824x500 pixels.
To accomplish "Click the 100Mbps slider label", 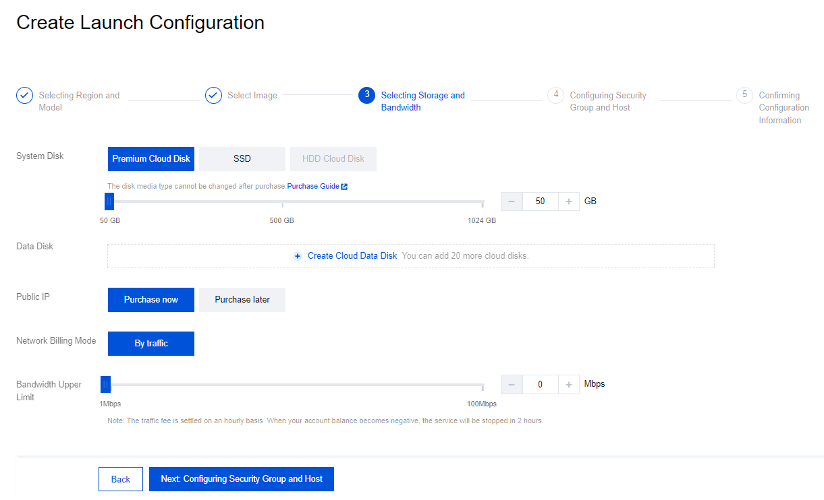I will tap(482, 404).
